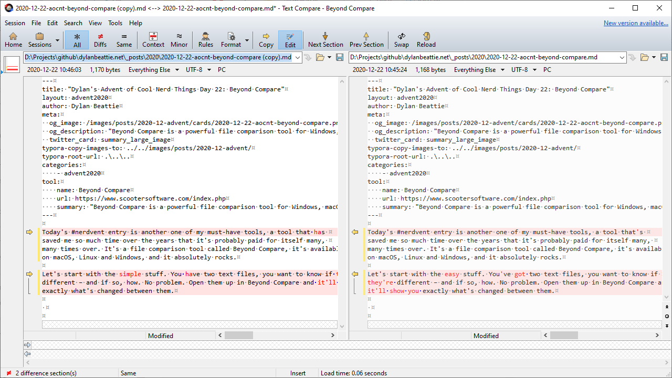The width and height of the screenshot is (672, 378).
Task: Reload the compared files
Action: 426,40
